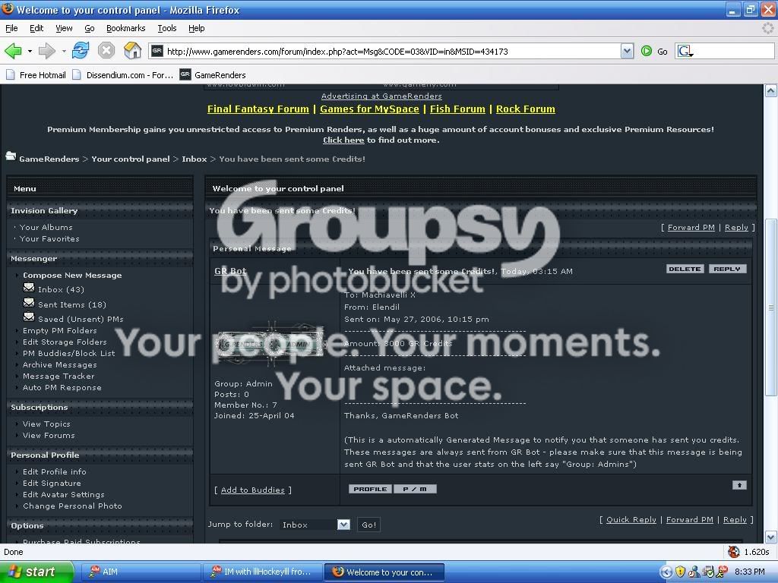Screen dimensions: 778x583
Task: Click the folder icon beside GameRenders breadcrumb
Action: pyautogui.click(x=11, y=156)
